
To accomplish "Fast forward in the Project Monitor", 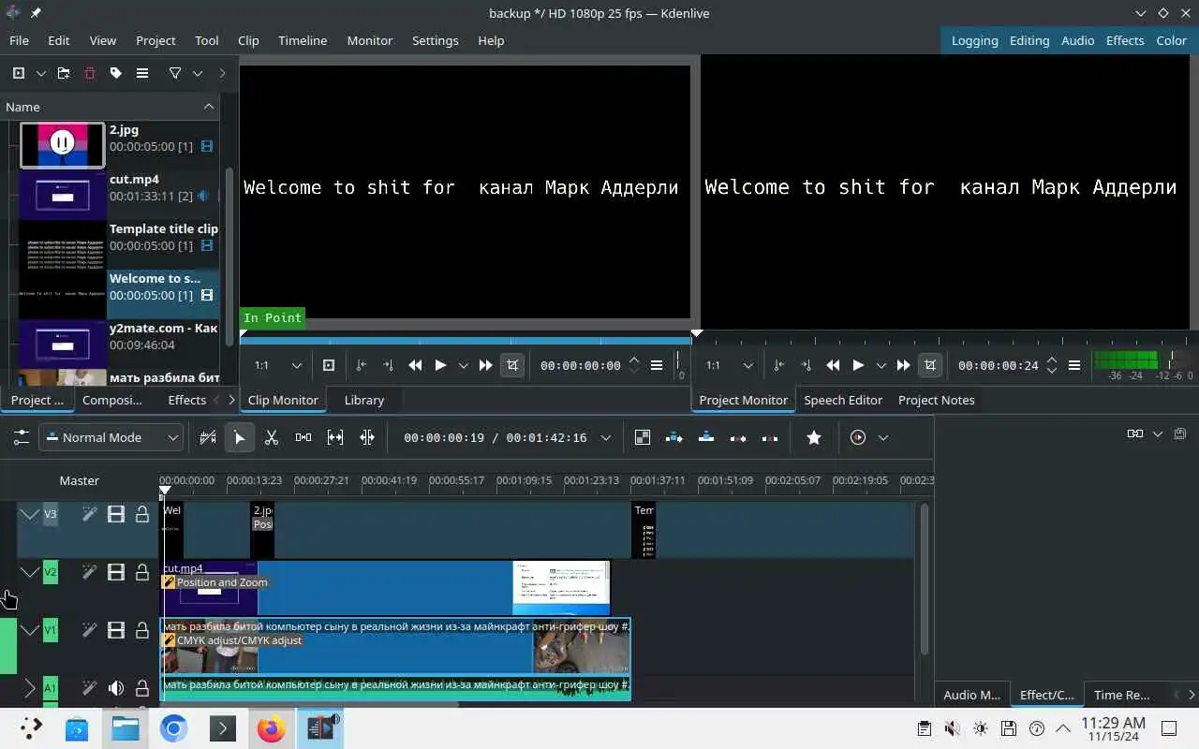I will (x=903, y=365).
